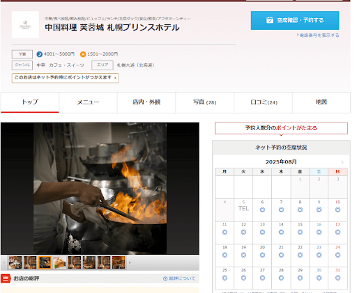357x293 pixels.
Task: Select availability circle for August 30
Action: 319,278
